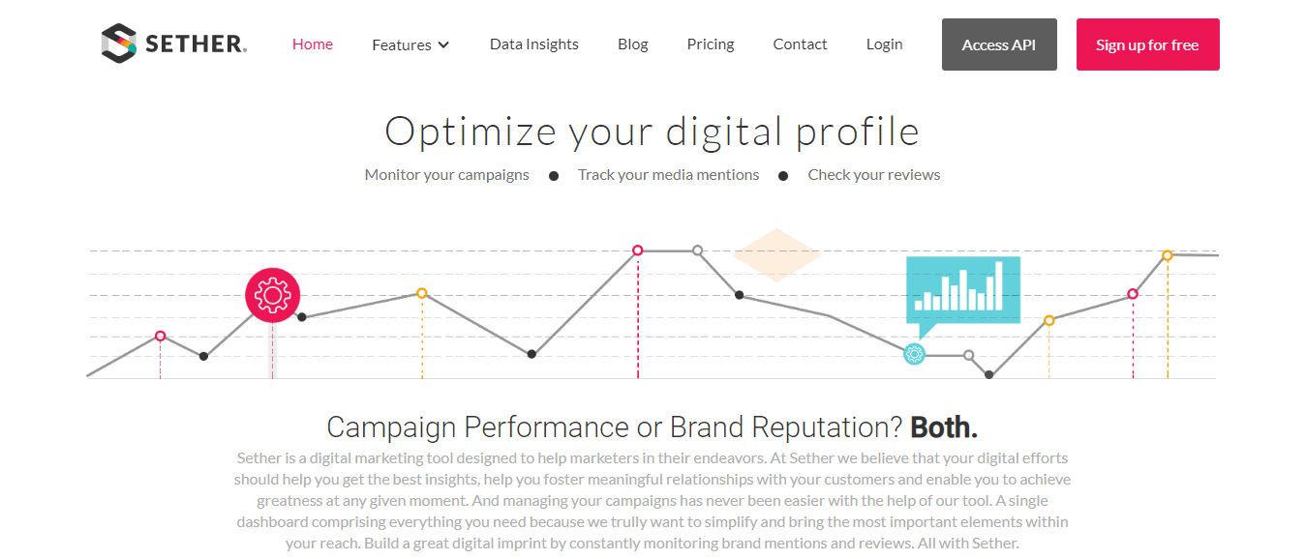Click the SETHER wordmark text

[x=196, y=44]
